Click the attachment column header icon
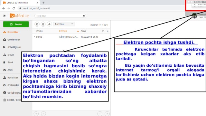 click(108, 31)
